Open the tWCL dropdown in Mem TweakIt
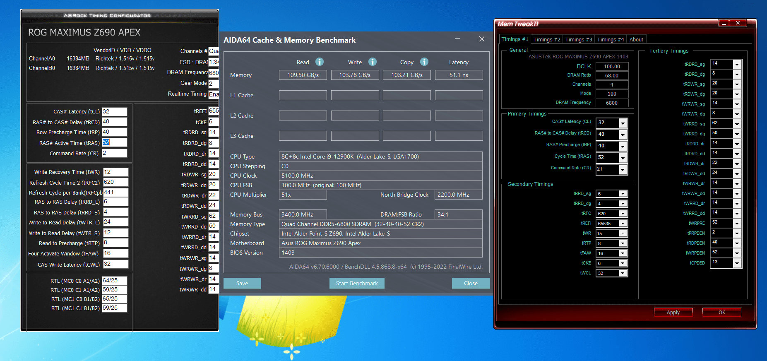The width and height of the screenshot is (767, 361). coord(623,273)
